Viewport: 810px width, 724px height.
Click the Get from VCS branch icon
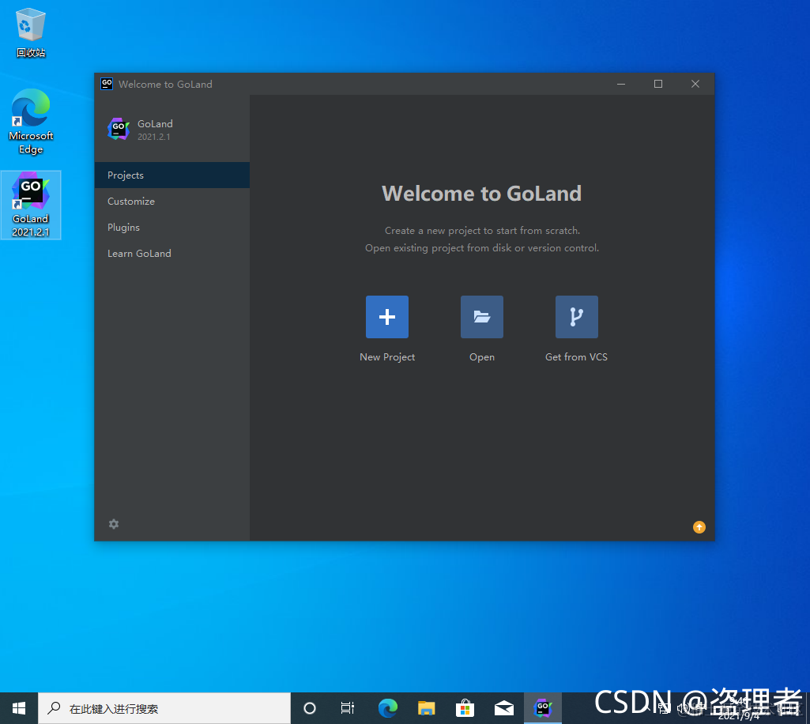tap(577, 317)
